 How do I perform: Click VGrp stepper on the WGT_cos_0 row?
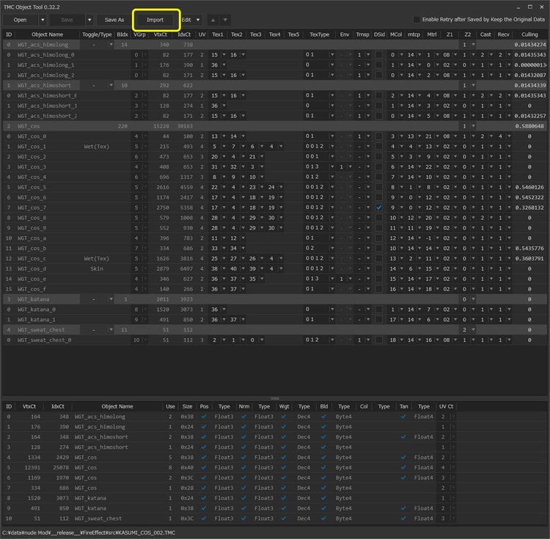(x=145, y=136)
